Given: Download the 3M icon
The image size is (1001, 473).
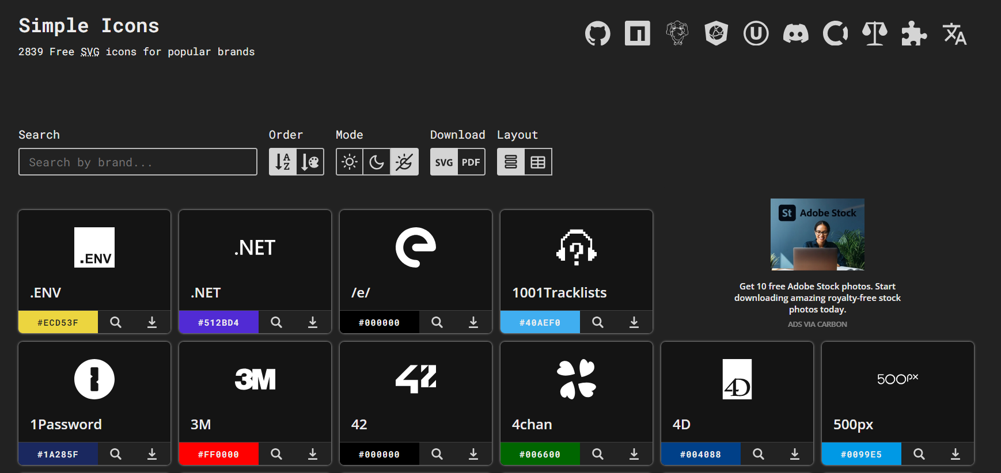Looking at the screenshot, I should pyautogui.click(x=313, y=454).
